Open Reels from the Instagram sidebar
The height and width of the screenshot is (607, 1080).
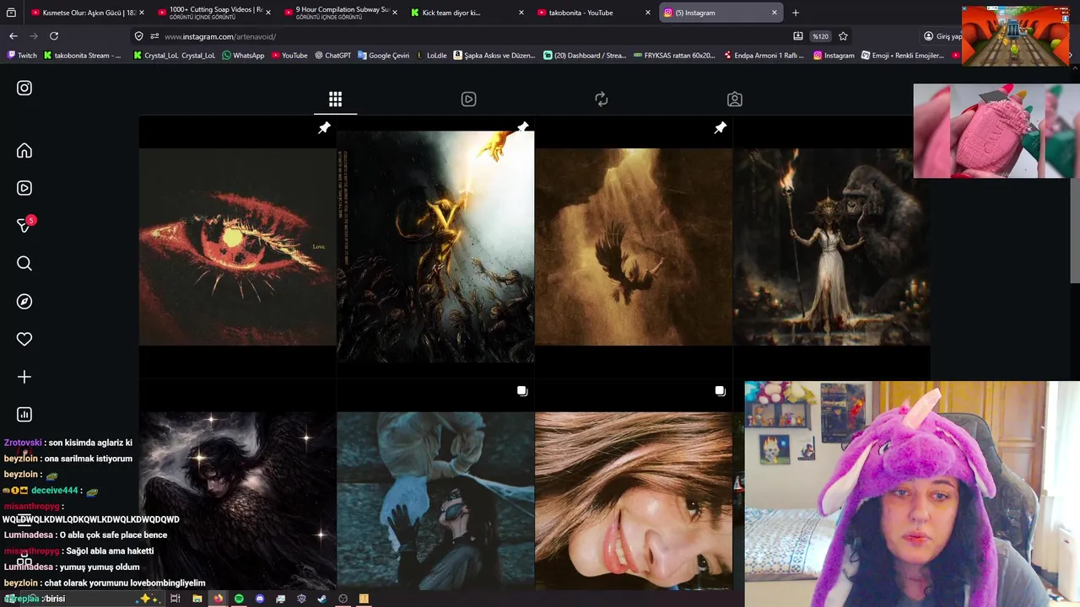pos(24,188)
